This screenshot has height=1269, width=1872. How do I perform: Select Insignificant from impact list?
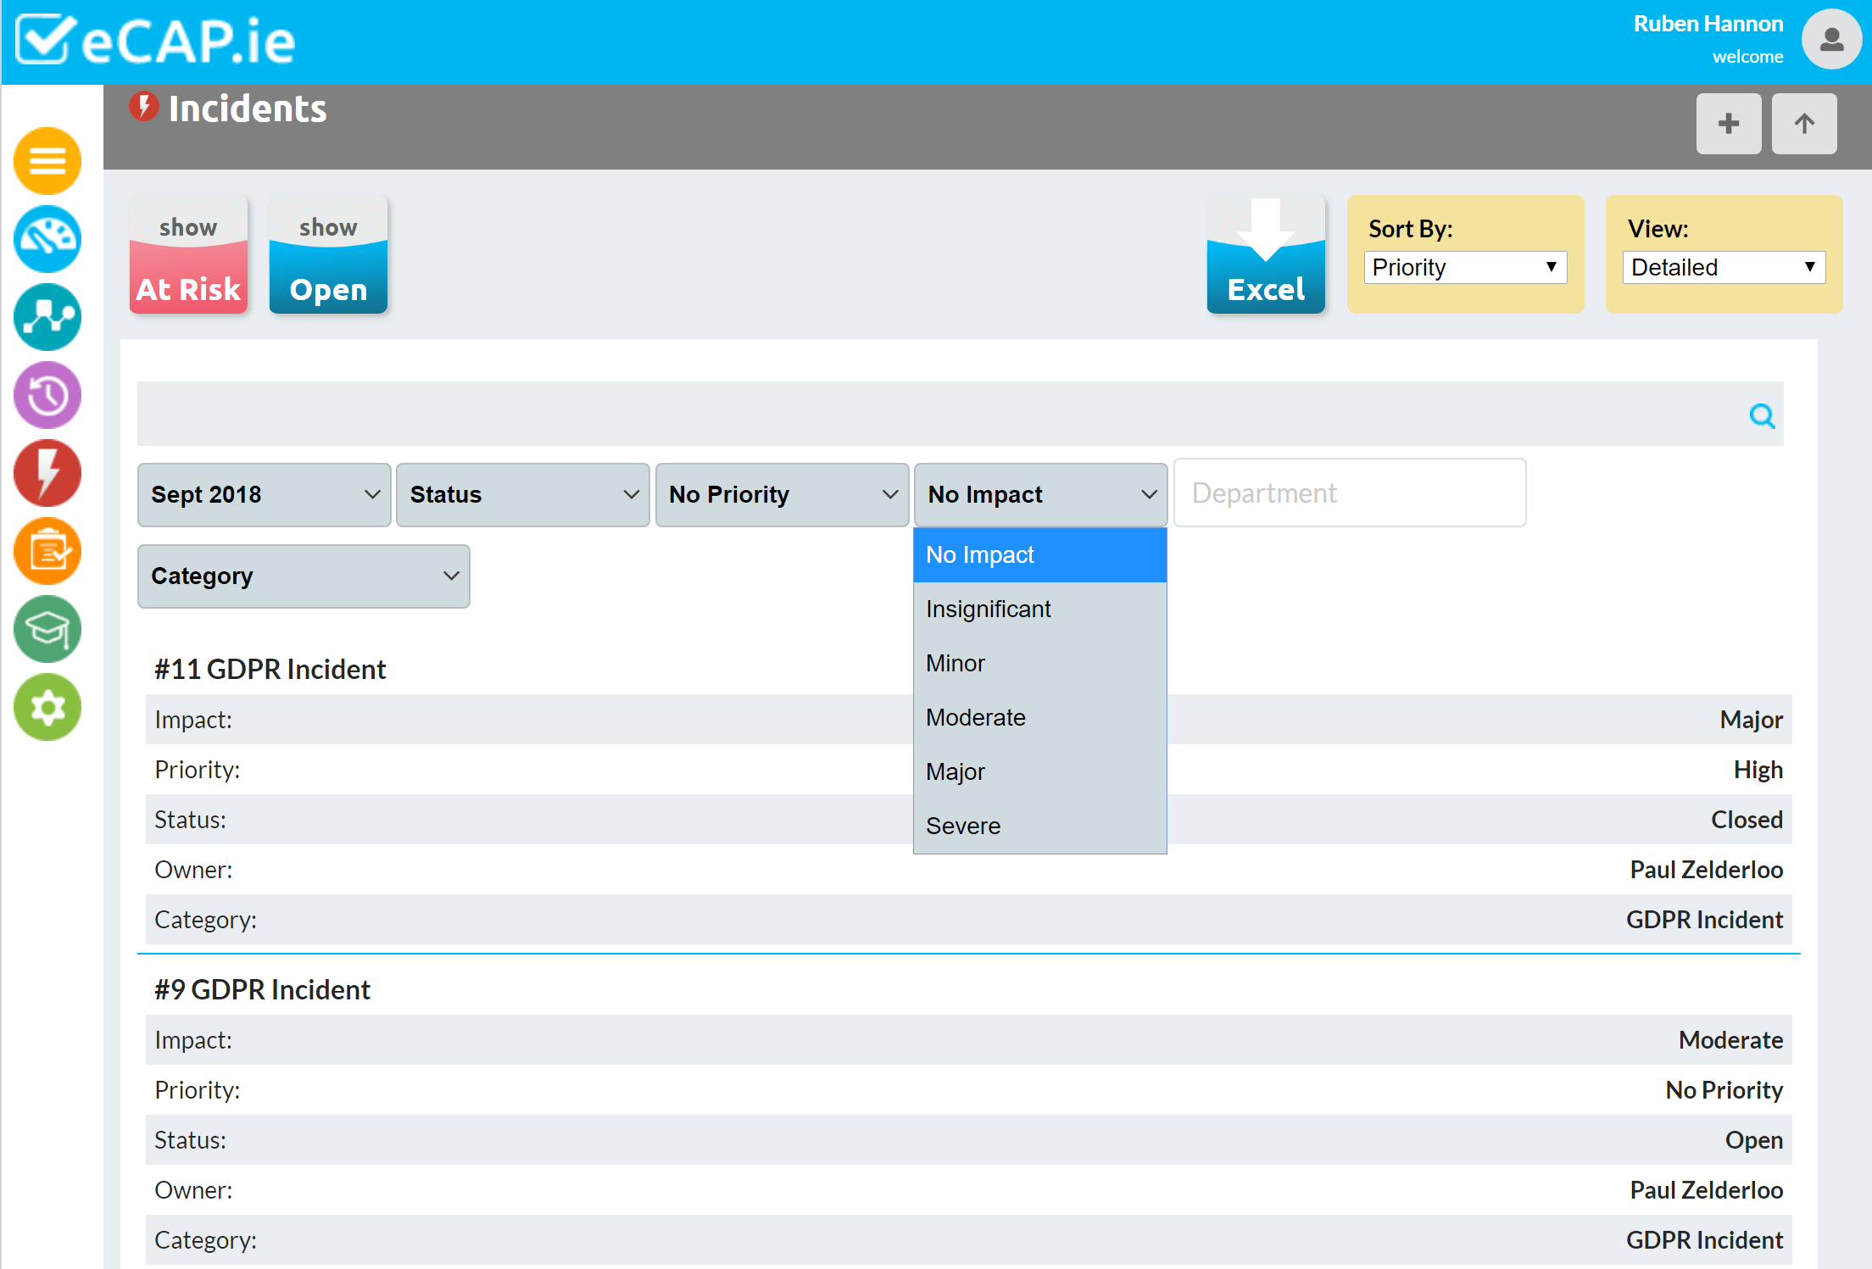point(1040,609)
